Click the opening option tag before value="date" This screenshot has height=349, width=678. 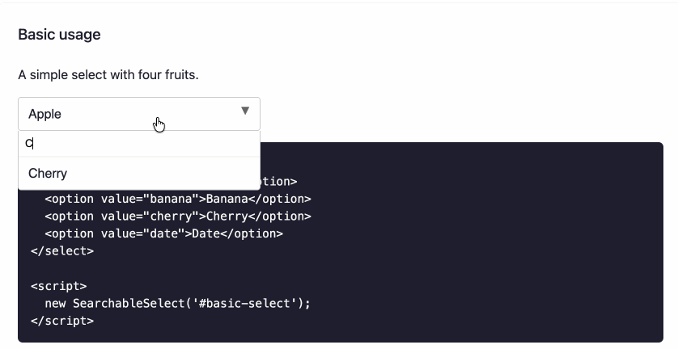pyautogui.click(x=66, y=233)
